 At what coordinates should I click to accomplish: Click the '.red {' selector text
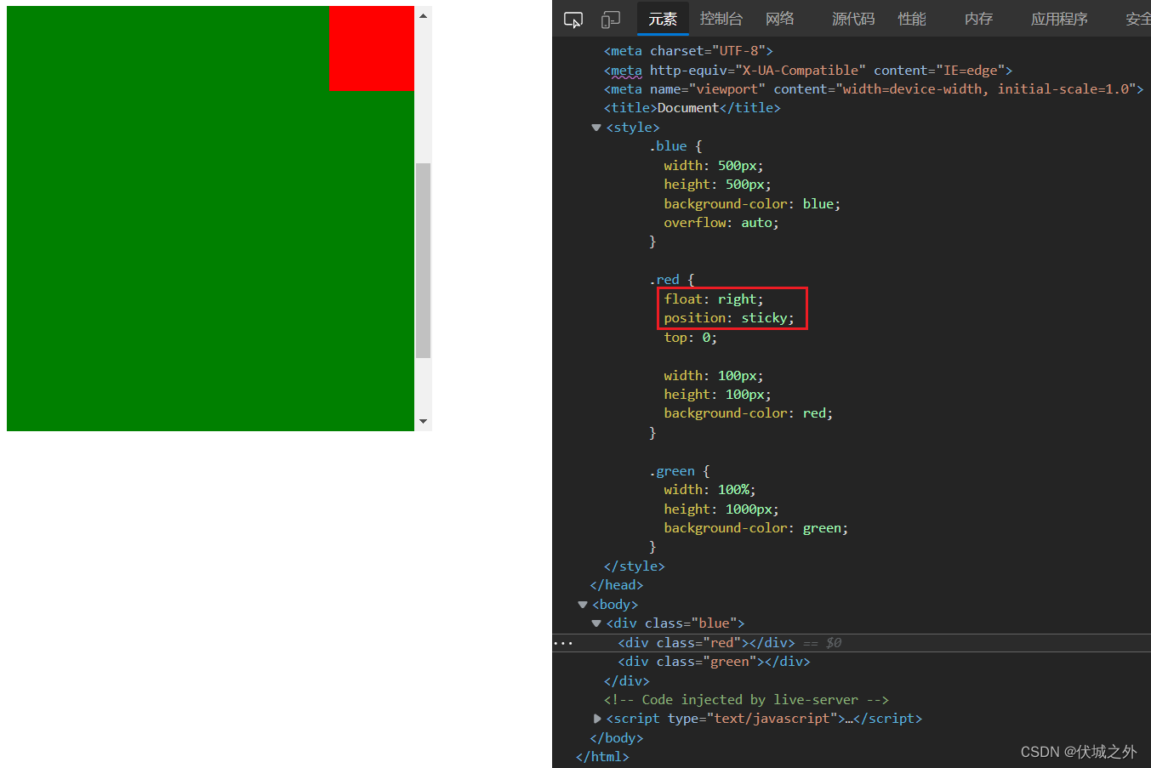click(x=672, y=280)
